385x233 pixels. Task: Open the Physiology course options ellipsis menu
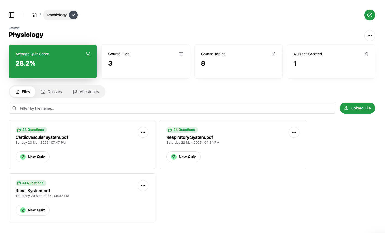[x=369, y=36]
